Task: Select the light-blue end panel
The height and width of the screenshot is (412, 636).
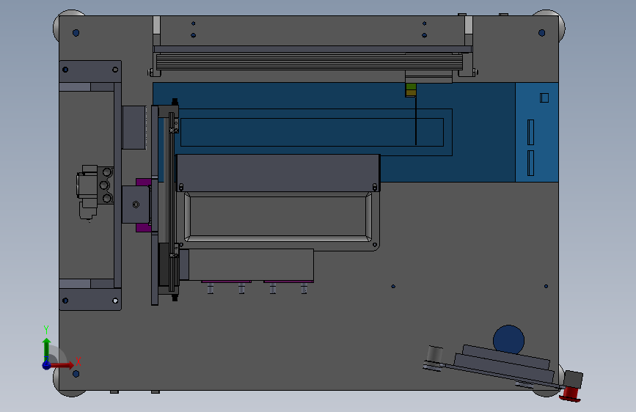Action: pyautogui.click(x=537, y=132)
